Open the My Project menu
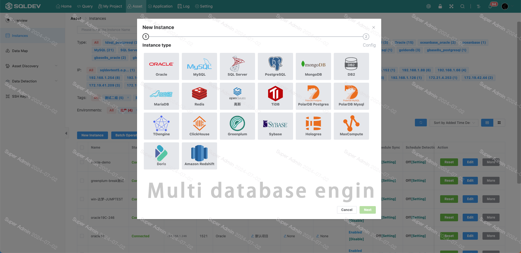This screenshot has width=521, height=253. click(x=110, y=6)
